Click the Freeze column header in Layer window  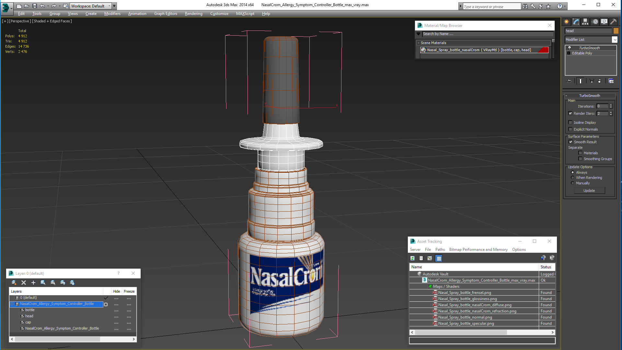(x=129, y=291)
